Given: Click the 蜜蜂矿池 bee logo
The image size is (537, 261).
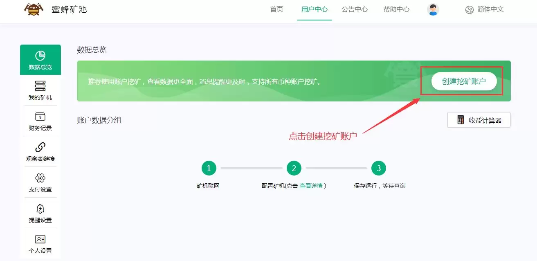Looking at the screenshot, I should pos(33,9).
